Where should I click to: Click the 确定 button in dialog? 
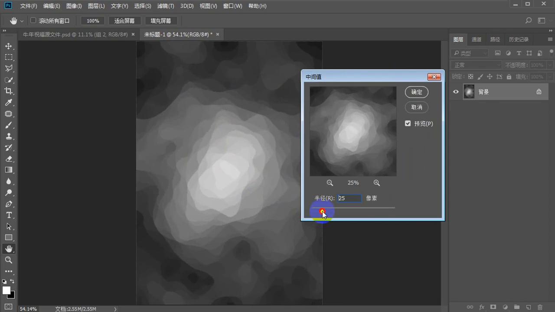416,92
